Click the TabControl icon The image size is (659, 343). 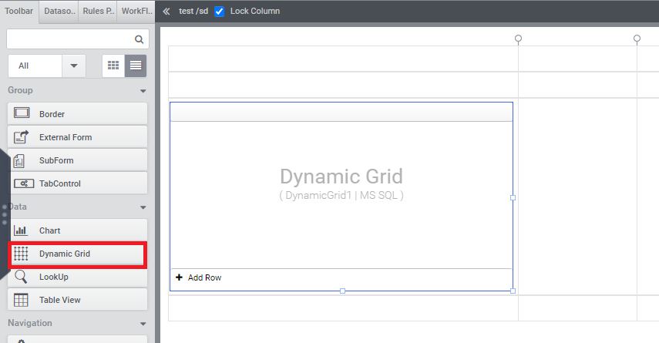click(x=24, y=183)
